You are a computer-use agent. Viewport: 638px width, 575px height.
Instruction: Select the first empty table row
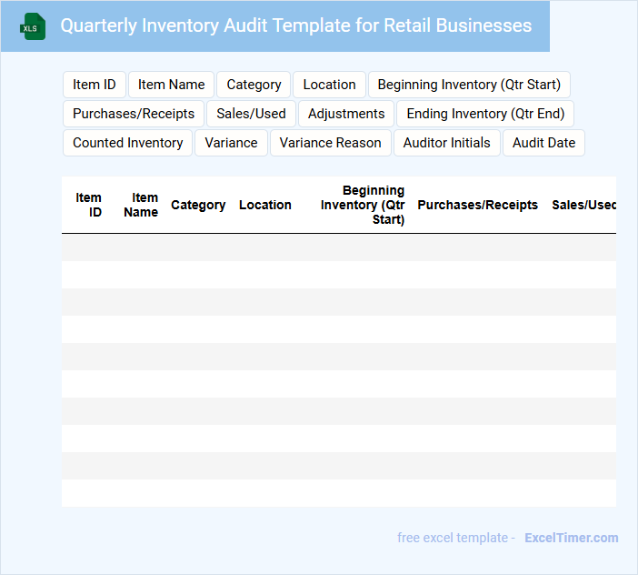tap(338, 247)
